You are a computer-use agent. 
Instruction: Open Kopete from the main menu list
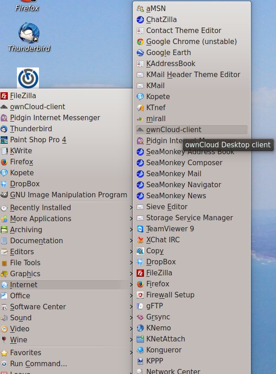point(66,173)
